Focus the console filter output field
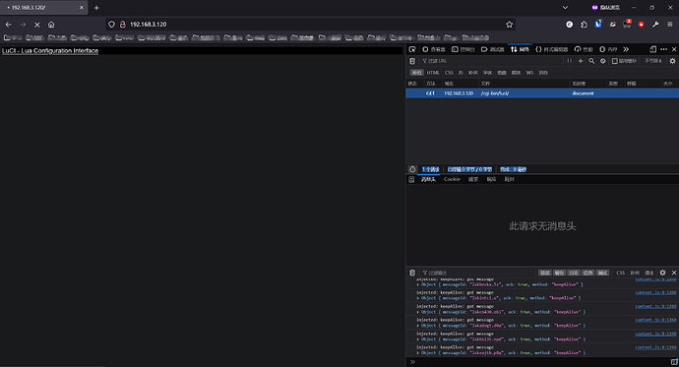Image resolution: width=679 pixels, height=367 pixels. (x=478, y=273)
